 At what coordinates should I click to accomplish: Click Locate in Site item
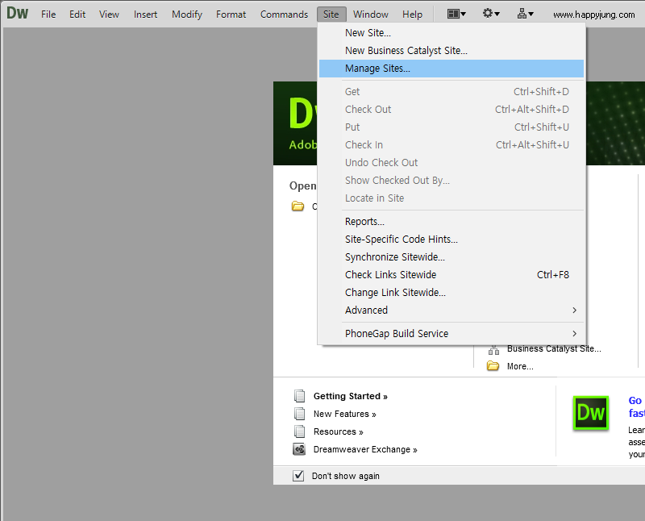point(451,198)
